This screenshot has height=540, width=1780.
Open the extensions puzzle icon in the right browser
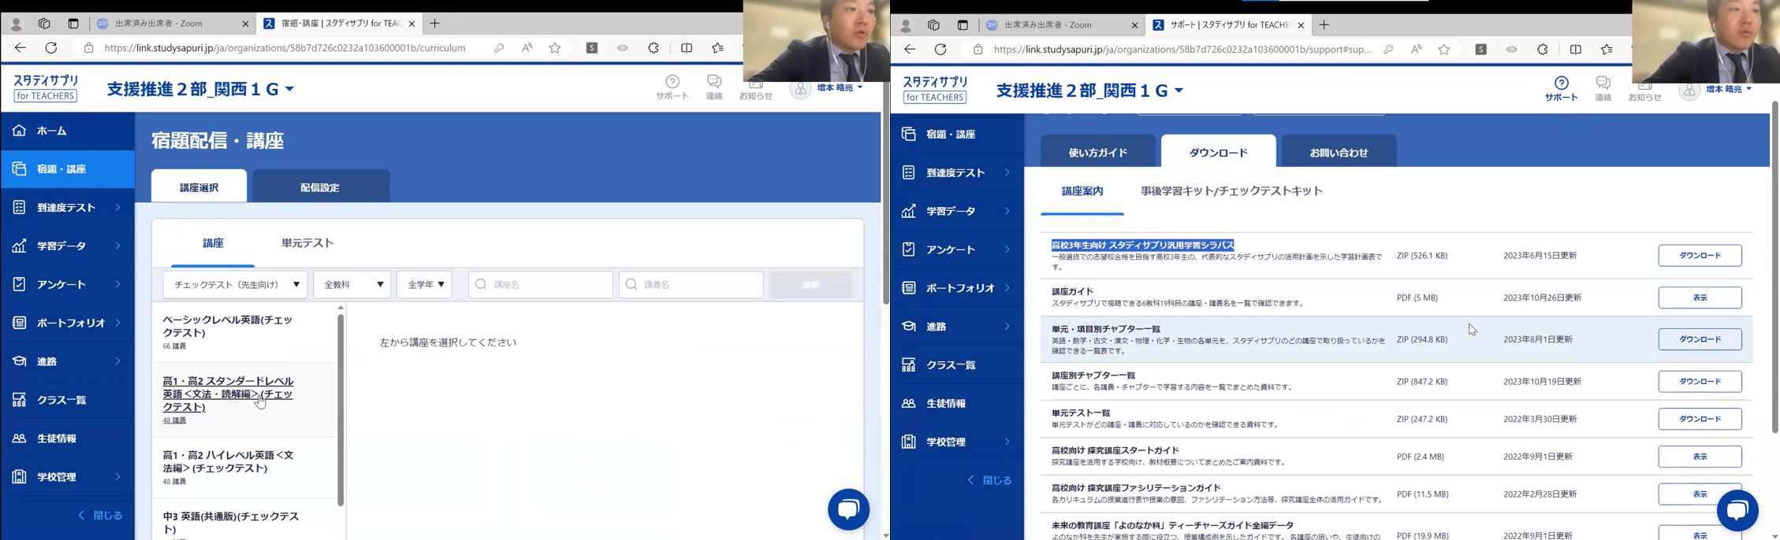[x=1543, y=50]
